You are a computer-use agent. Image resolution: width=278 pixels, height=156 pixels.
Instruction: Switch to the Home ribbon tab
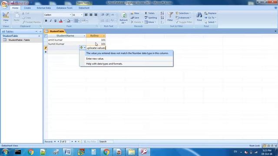pyautogui.click(x=15, y=8)
